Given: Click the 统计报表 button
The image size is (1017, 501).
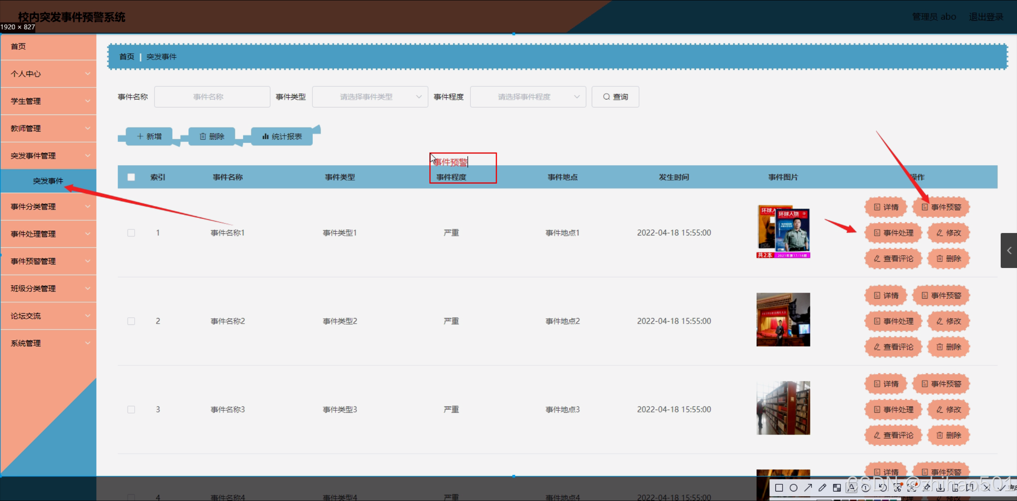Looking at the screenshot, I should click(282, 137).
